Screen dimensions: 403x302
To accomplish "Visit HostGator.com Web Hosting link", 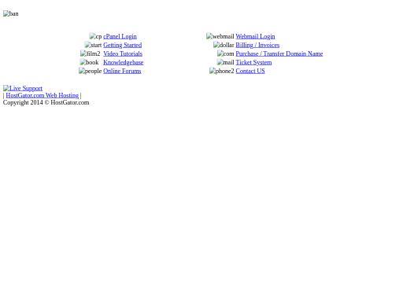I will point(43,95).
